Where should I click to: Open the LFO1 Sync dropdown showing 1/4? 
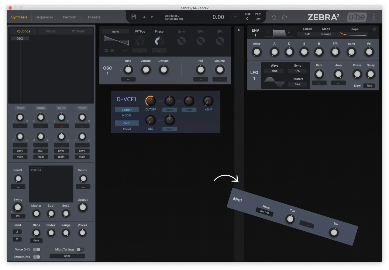pos(298,71)
